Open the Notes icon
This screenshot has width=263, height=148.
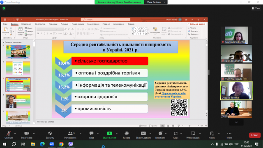pos(212,133)
